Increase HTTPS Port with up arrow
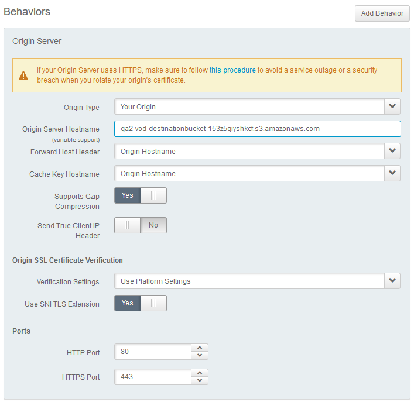Image resolution: width=414 pixels, height=402 pixels. (200, 373)
